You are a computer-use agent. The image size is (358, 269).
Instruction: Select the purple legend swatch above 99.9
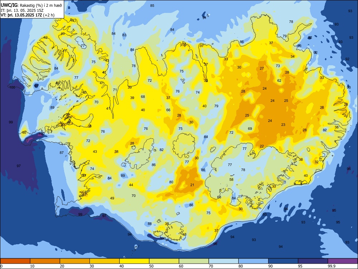coord(343,261)
